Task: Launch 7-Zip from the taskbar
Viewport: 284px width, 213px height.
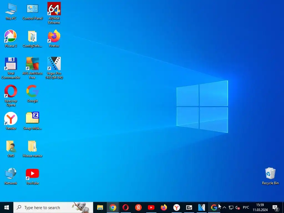Action: coord(189,207)
